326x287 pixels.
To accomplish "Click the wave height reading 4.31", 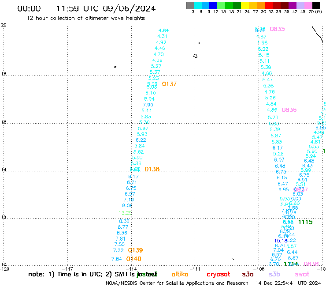I will click(162, 36).
